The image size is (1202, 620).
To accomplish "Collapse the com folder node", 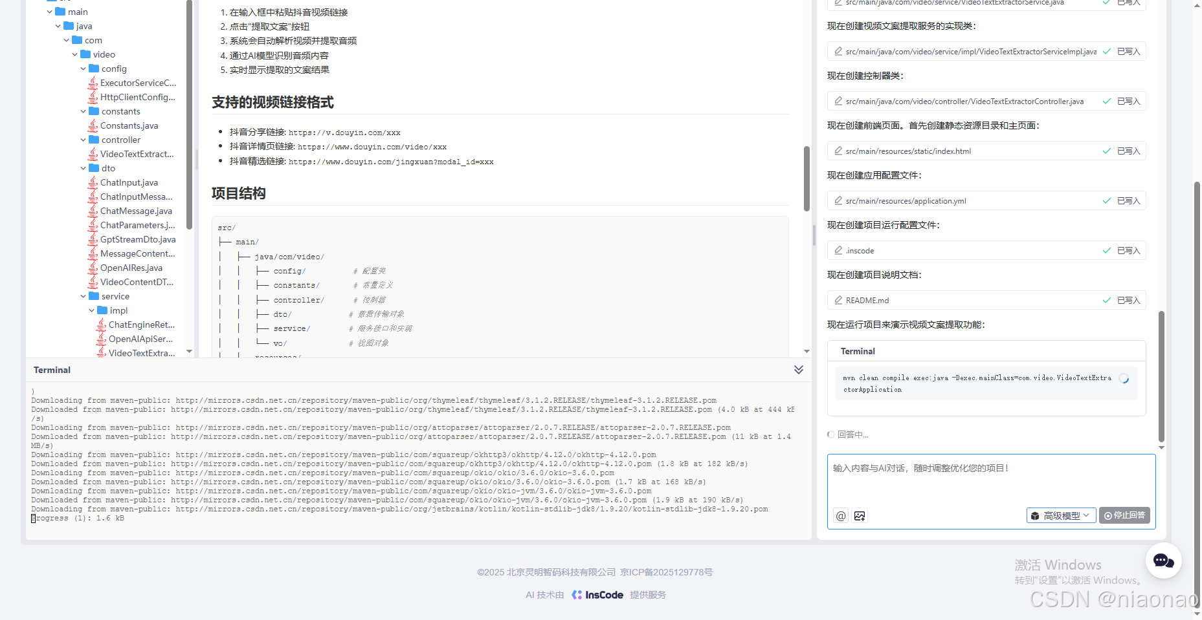I will tap(67, 40).
